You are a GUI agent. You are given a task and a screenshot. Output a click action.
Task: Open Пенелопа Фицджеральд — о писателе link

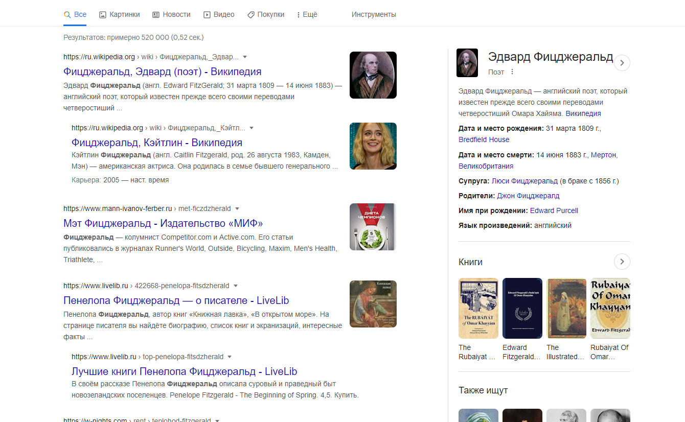tap(176, 300)
